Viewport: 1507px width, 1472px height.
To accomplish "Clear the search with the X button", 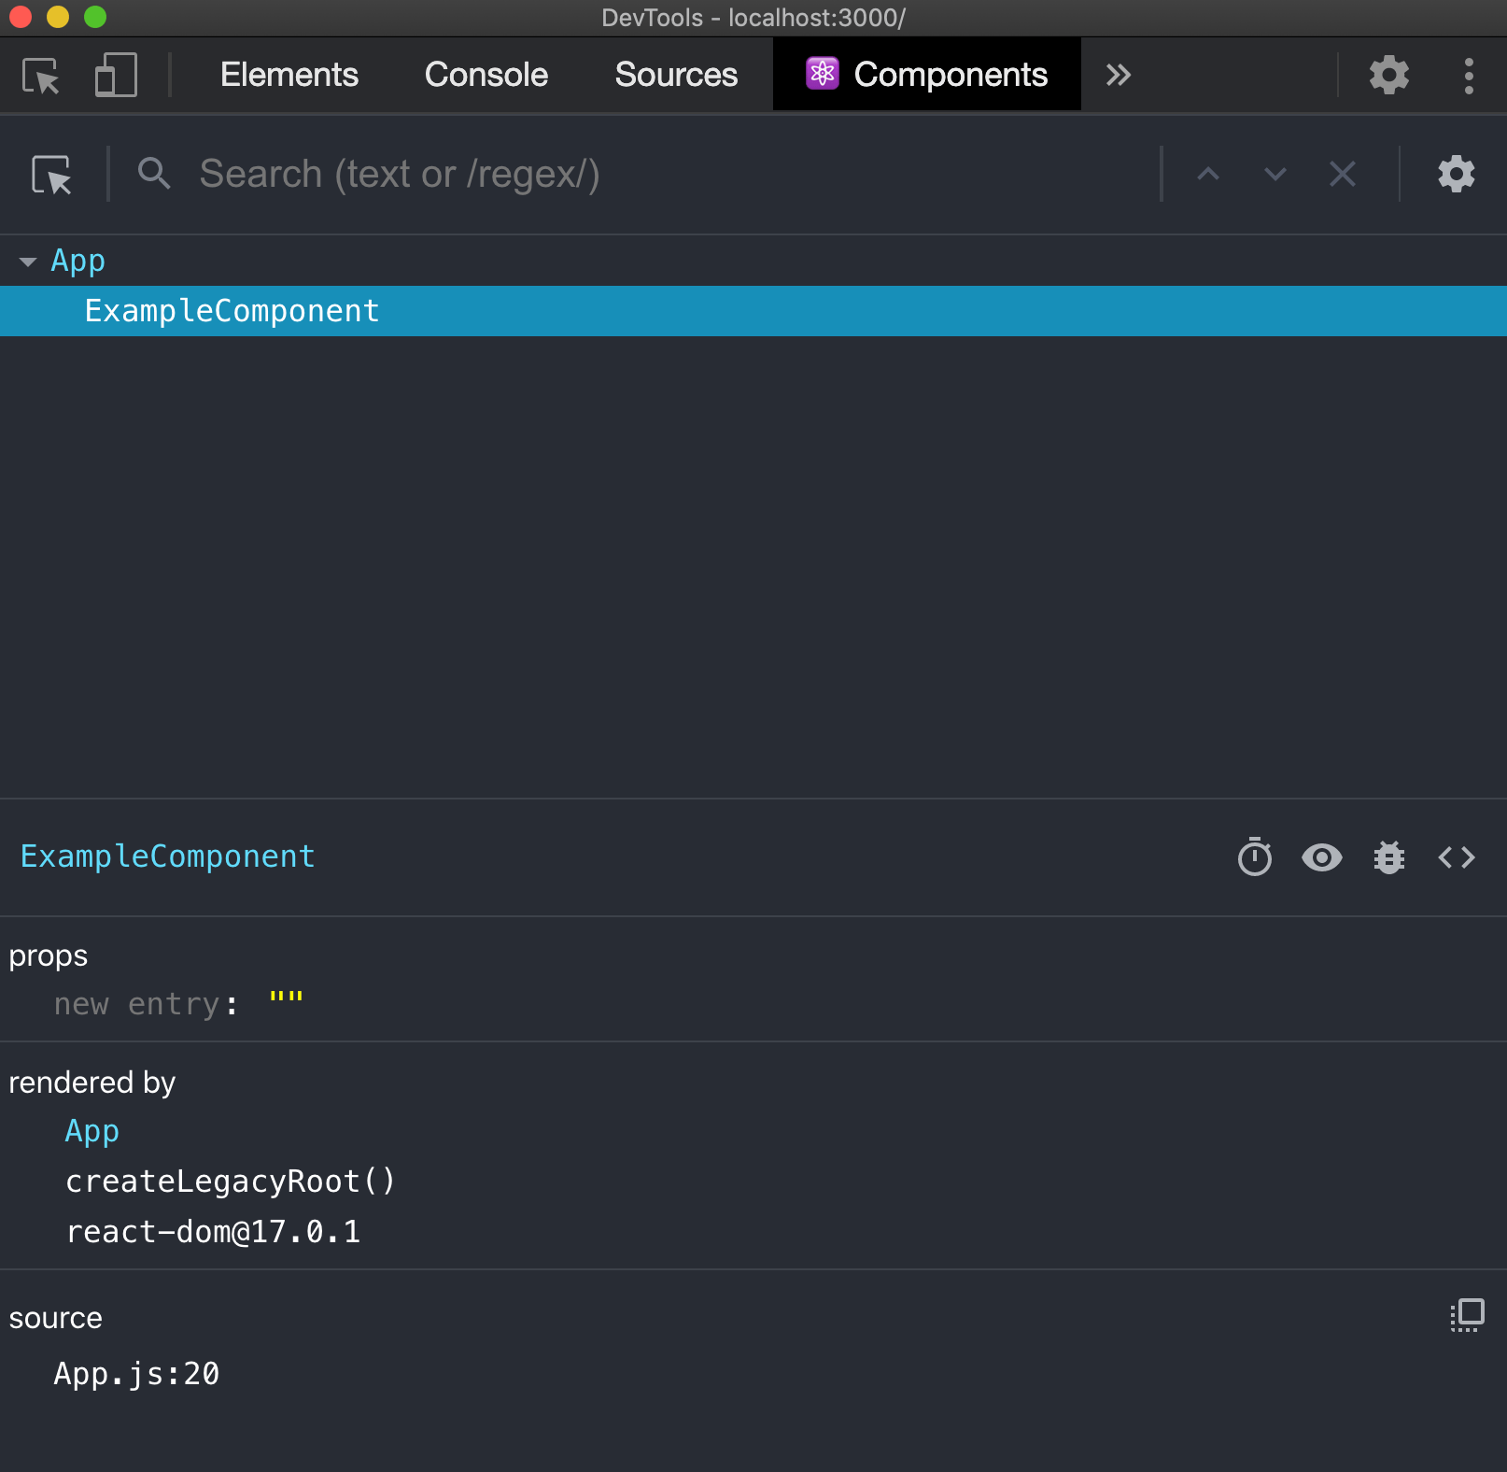I will pyautogui.click(x=1342, y=174).
